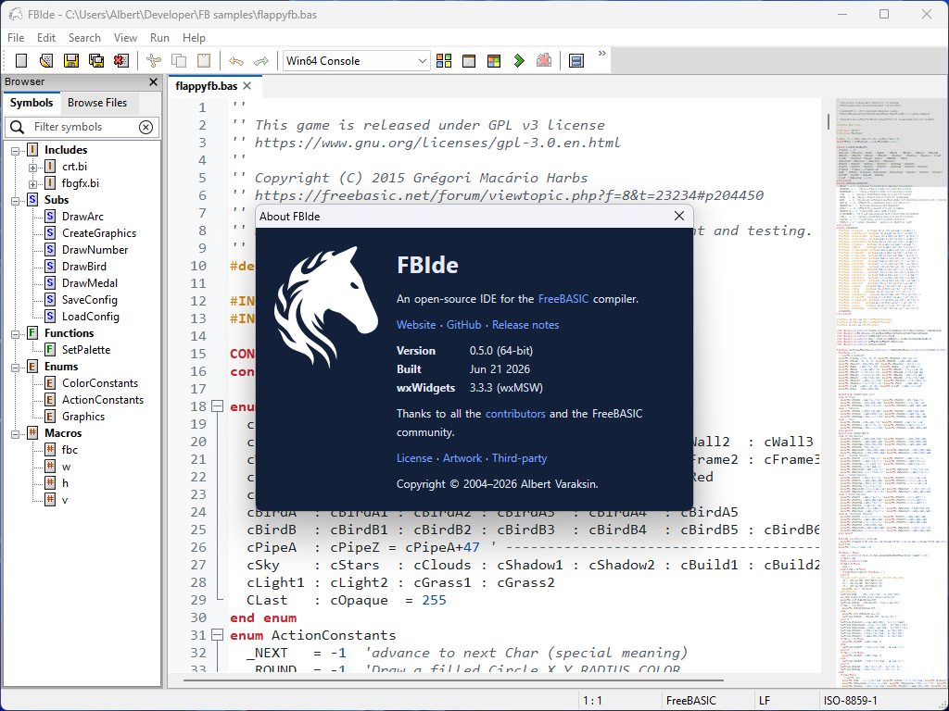949x711 pixels.
Task: Click the green Quick Run arrow
Action: coord(519,60)
